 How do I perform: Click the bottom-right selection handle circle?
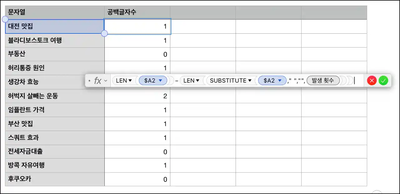pyautogui.click(x=104, y=33)
